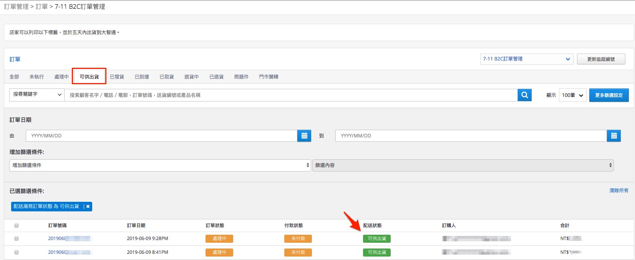Switch to the 已發貨 tab

(x=117, y=77)
